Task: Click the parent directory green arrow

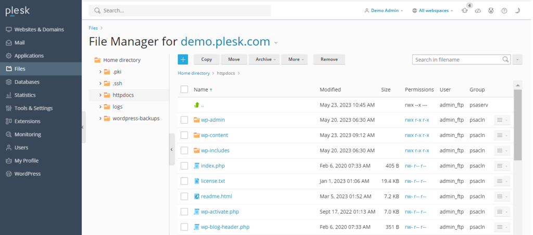Action: click(196, 105)
